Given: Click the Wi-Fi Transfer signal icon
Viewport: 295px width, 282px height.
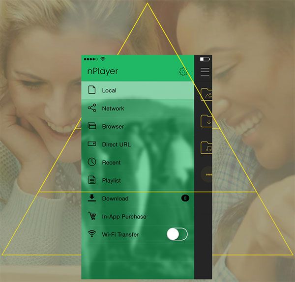Looking at the screenshot, I should [x=92, y=234].
